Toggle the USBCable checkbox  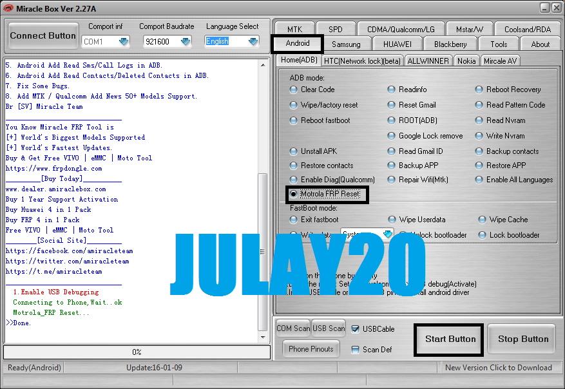355,329
